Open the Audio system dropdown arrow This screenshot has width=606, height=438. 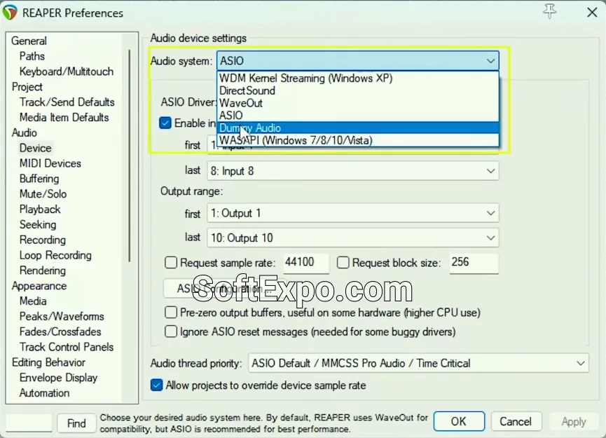tap(490, 61)
